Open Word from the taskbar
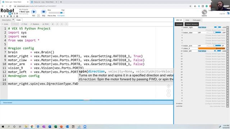The width and height of the screenshot is (230, 129). (50, 126)
